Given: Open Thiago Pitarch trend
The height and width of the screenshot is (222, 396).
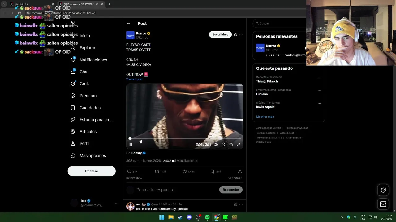Looking at the screenshot, I should (x=267, y=81).
